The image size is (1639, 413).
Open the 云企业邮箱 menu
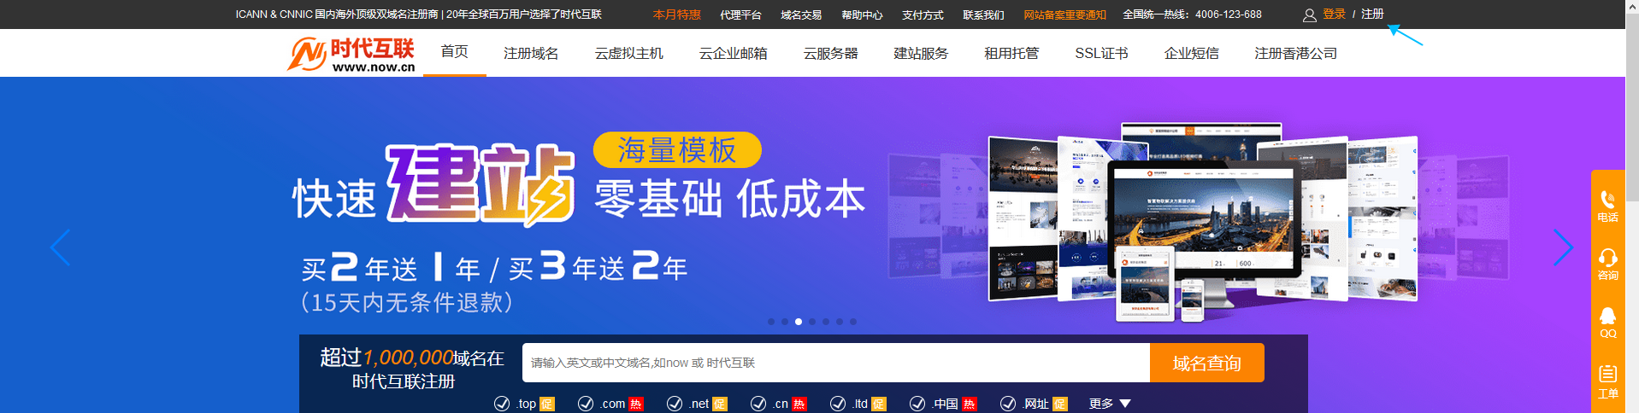[x=733, y=53]
